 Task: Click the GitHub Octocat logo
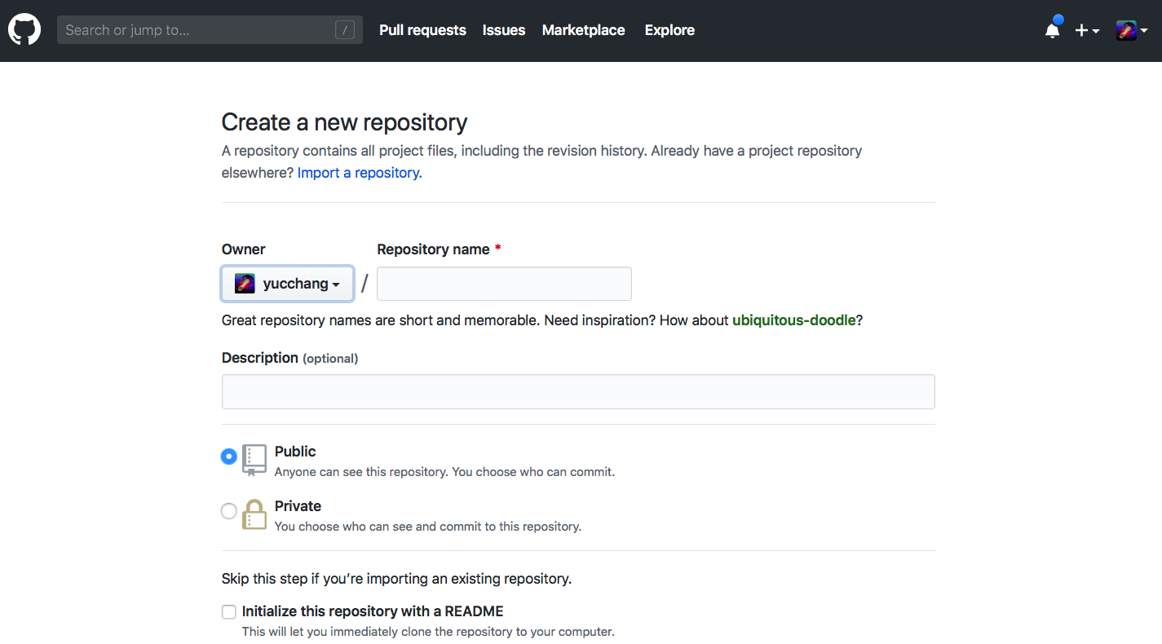(24, 30)
